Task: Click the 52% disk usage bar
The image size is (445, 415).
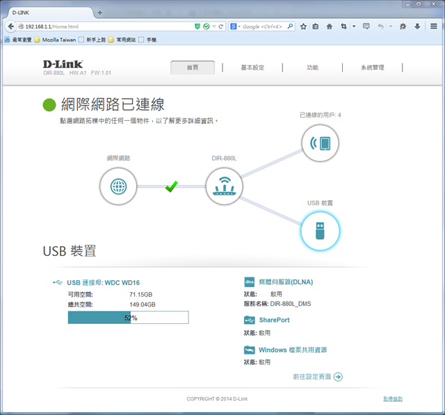Action: [128, 318]
